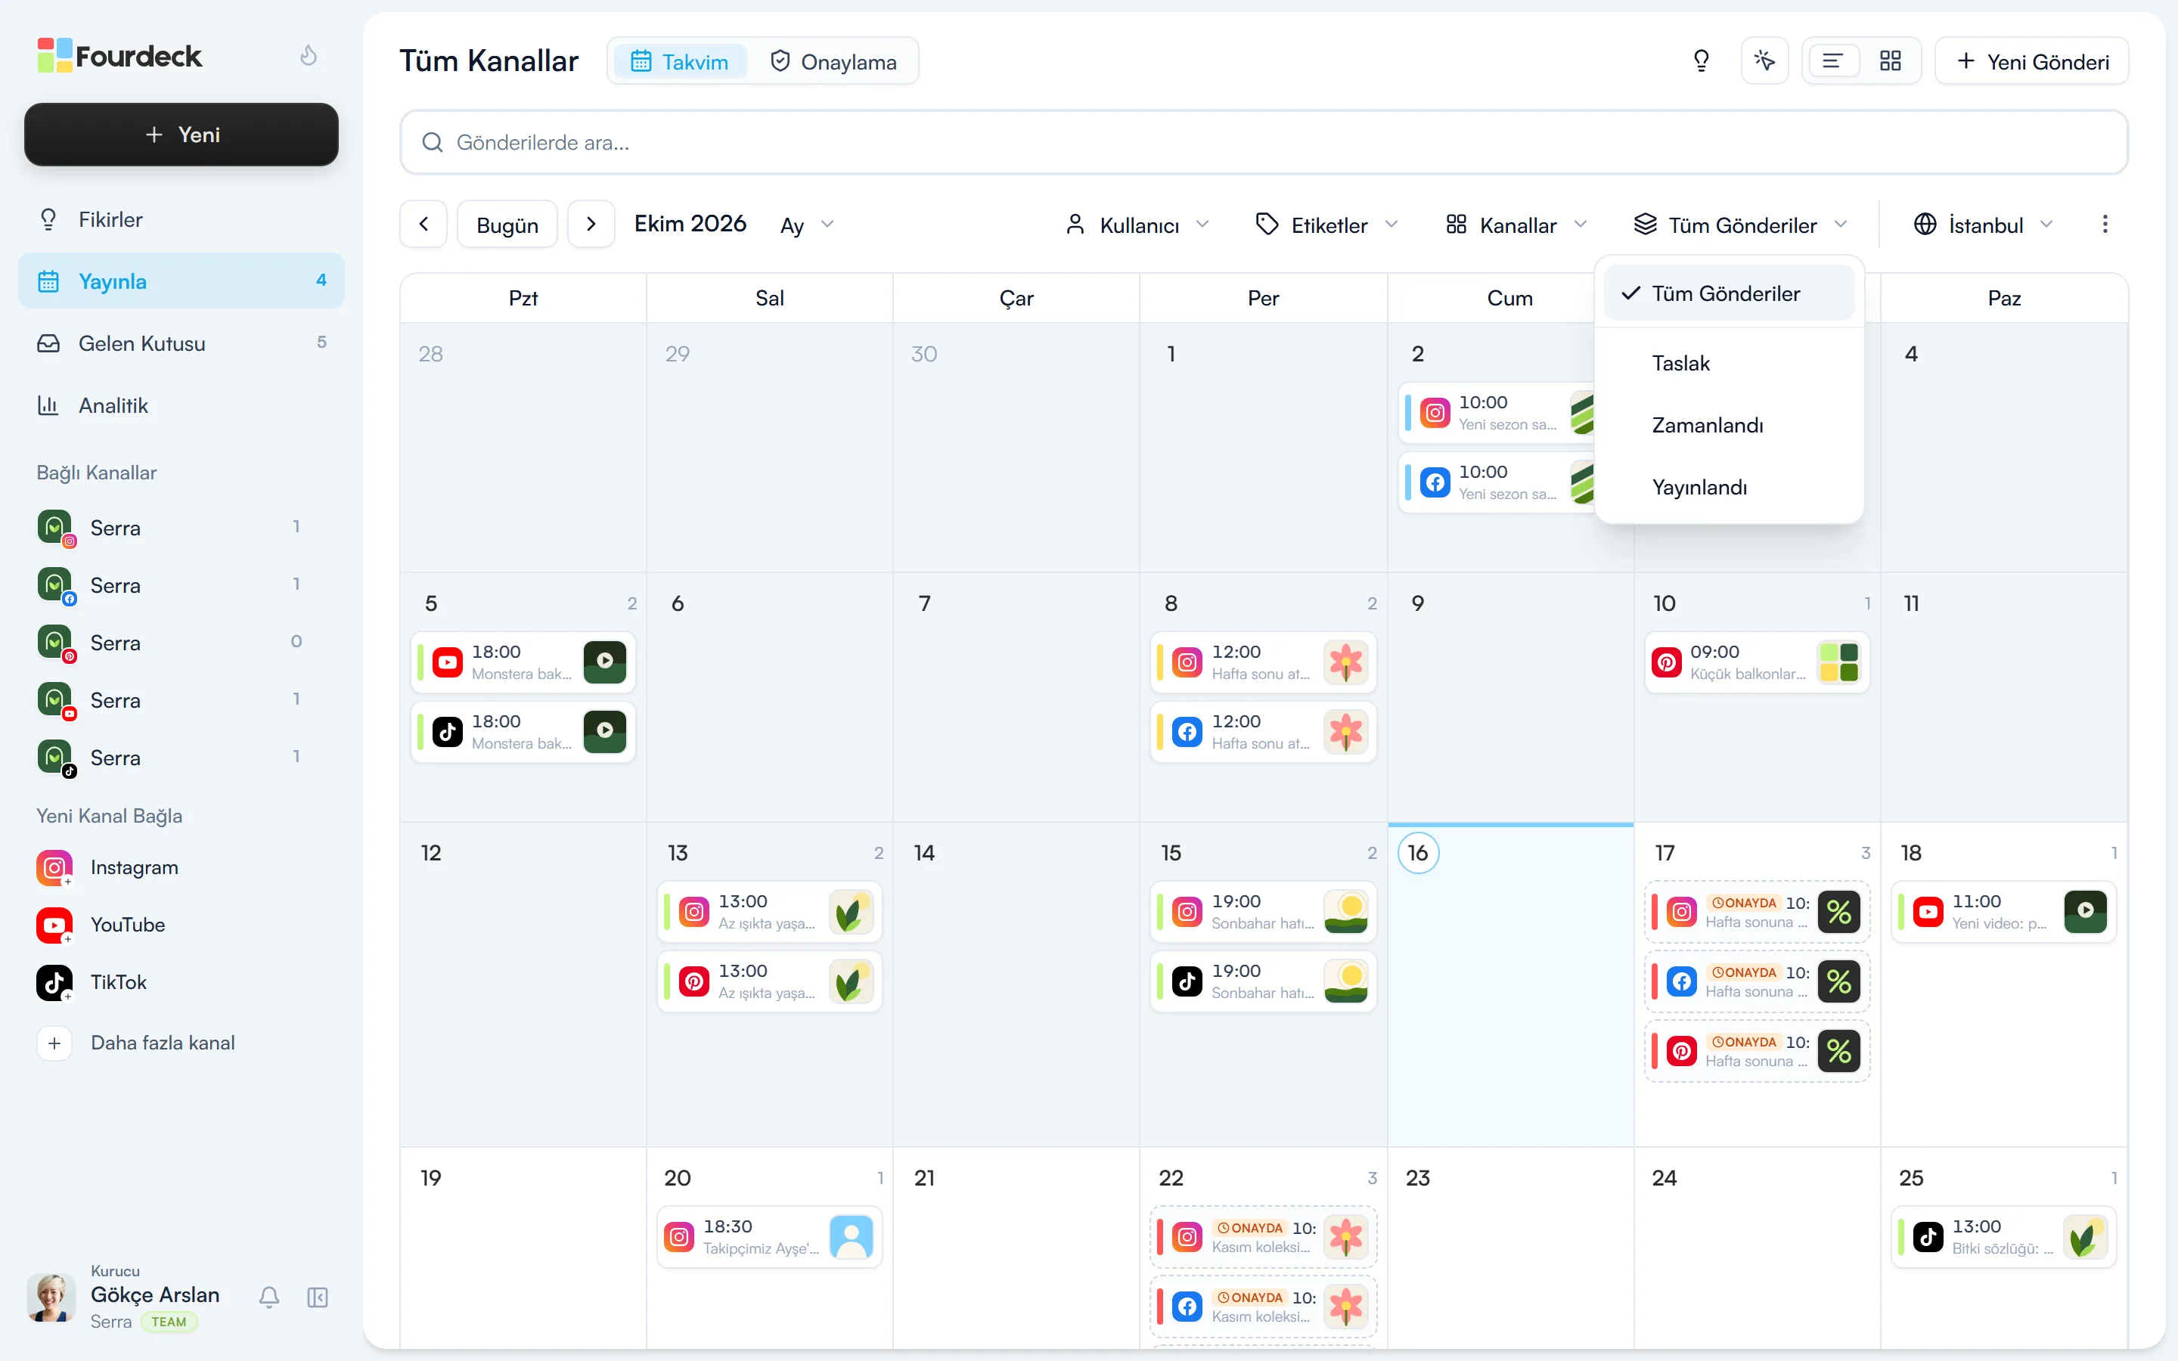Select today's date 16 in calendar
Image resolution: width=2178 pixels, height=1361 pixels.
1417,852
